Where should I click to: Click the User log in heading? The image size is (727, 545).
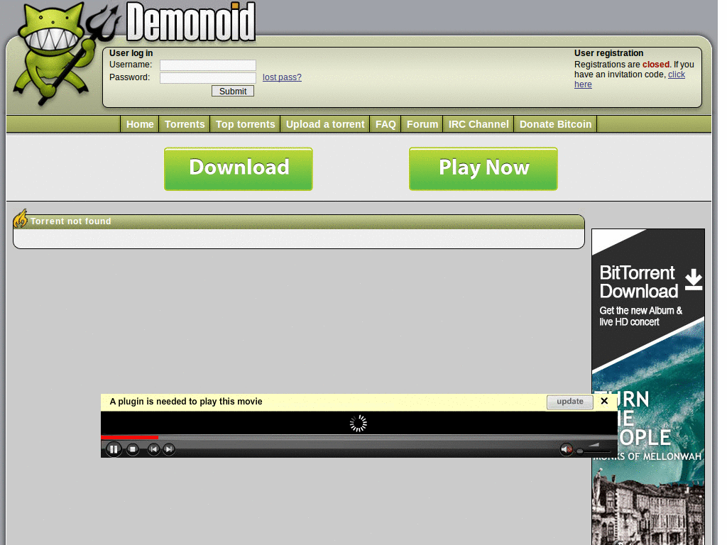tap(131, 53)
